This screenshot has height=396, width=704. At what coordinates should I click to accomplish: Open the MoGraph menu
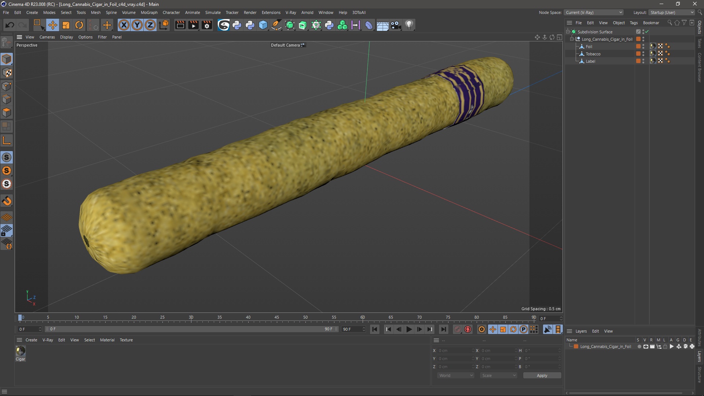point(149,12)
